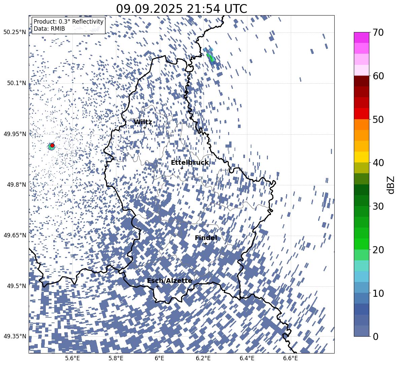399x365 pixels.
Task: Click the Ettelbruck station cross marker
Action: pyautogui.click(x=182, y=168)
